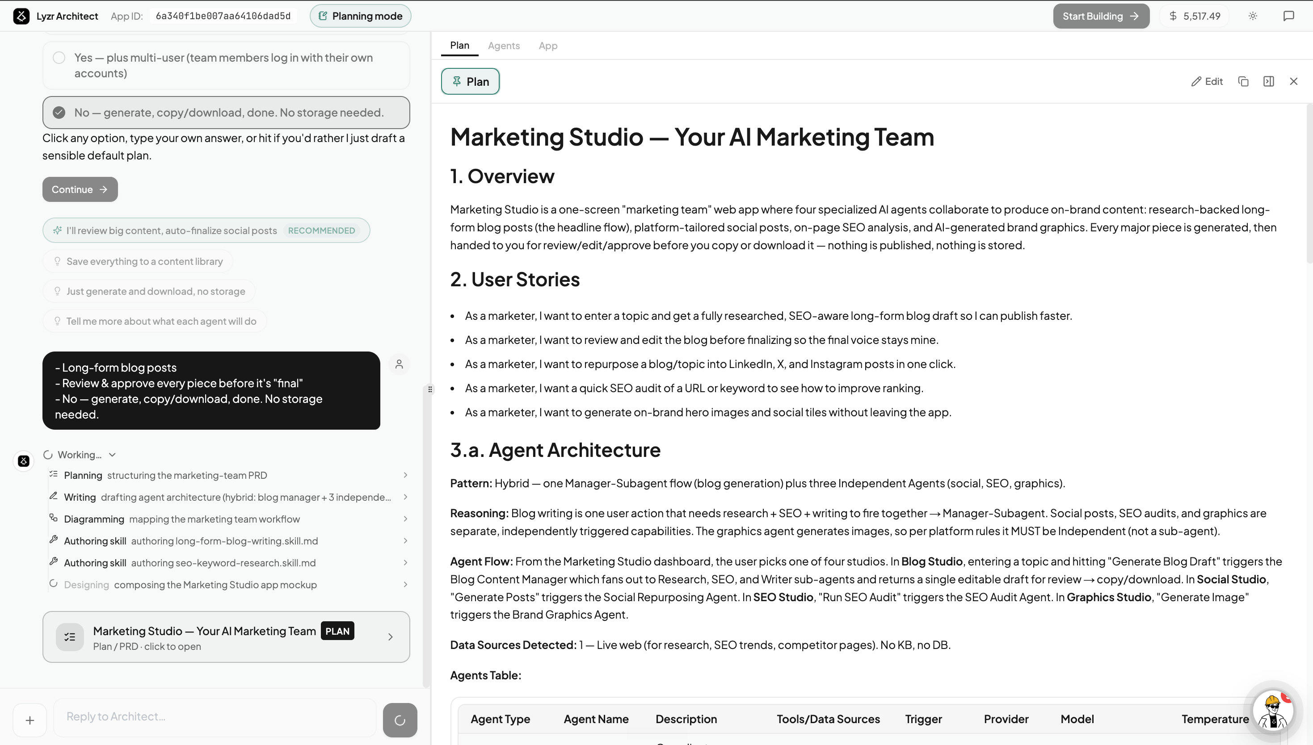
Task: Click the Diagramming step icon
Action: click(x=53, y=518)
